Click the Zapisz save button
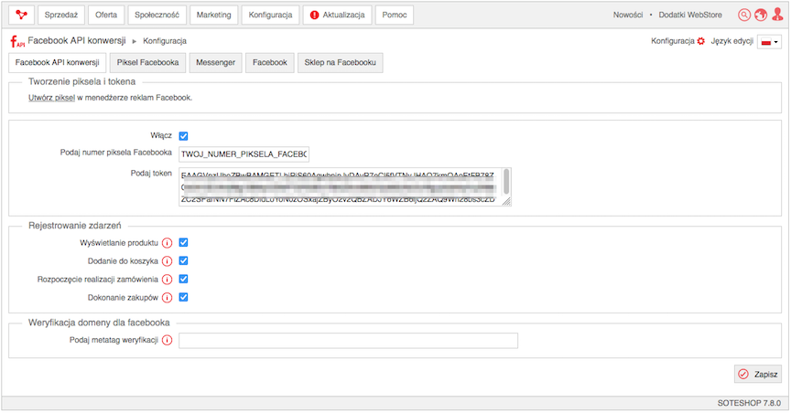The width and height of the screenshot is (791, 413). tap(758, 375)
